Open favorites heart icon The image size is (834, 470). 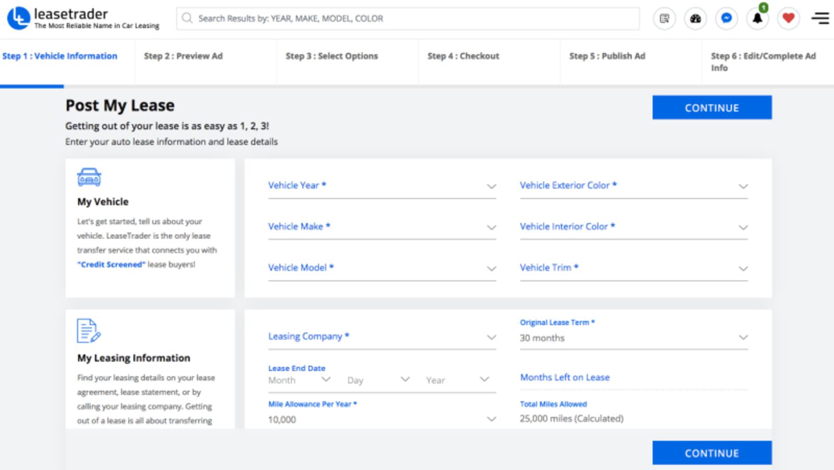pos(789,19)
